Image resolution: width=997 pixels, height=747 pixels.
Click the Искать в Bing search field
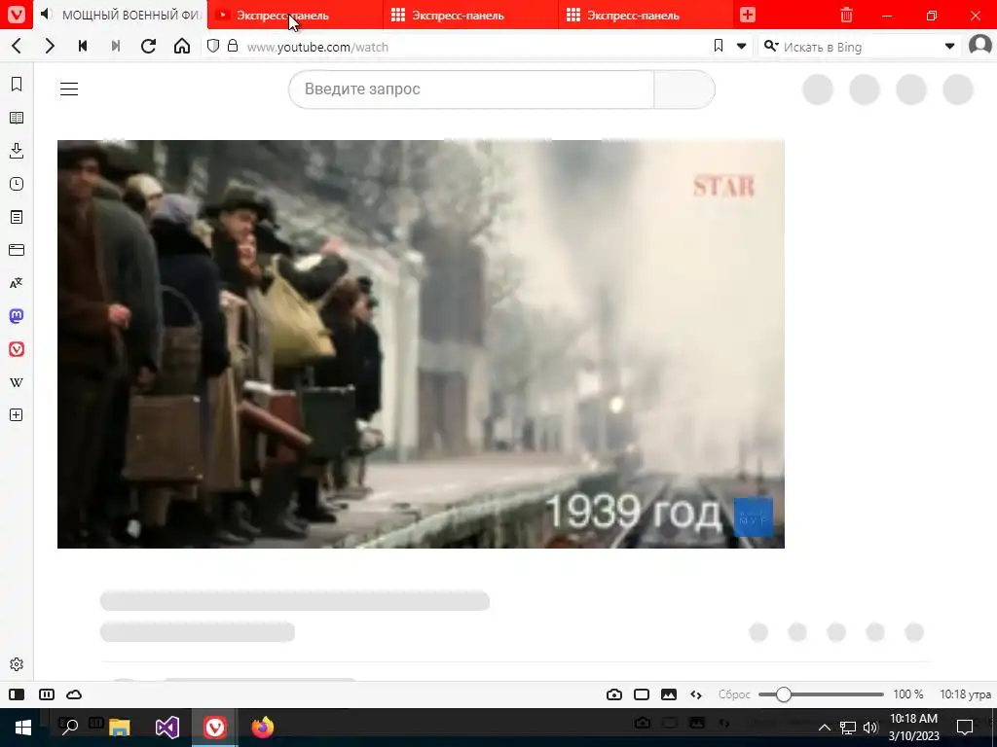861,47
